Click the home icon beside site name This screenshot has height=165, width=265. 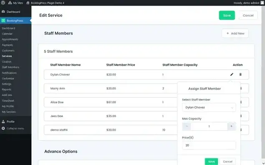click(x=28, y=3)
